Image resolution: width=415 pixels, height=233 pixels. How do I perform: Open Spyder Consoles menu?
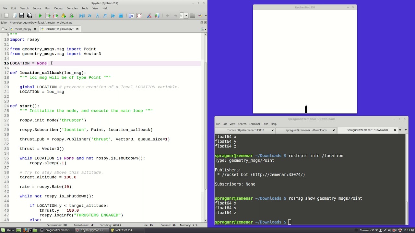[72, 8]
